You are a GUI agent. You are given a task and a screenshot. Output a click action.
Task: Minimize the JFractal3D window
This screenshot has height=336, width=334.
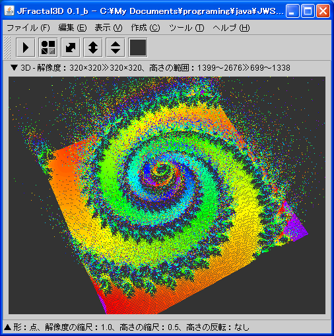pyautogui.click(x=292, y=11)
